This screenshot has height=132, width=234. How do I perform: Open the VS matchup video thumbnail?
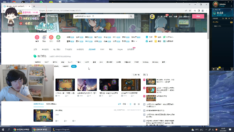(109, 85)
